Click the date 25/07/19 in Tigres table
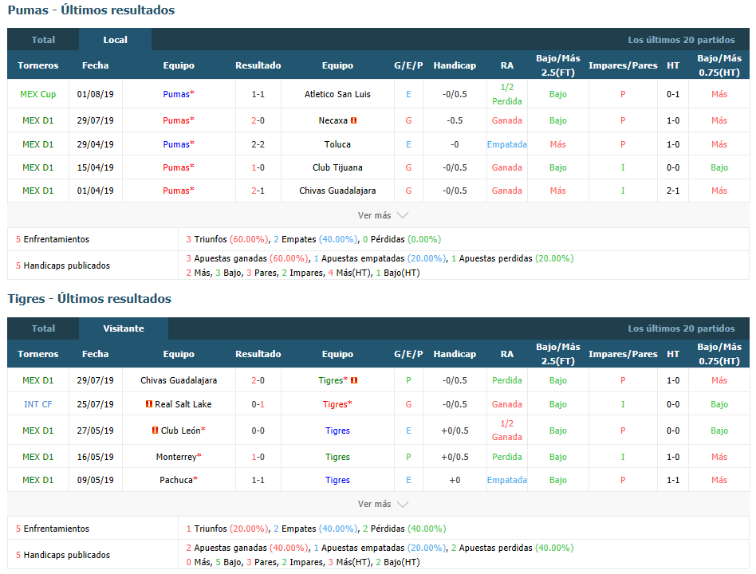The height and width of the screenshot is (574, 756). 96,404
